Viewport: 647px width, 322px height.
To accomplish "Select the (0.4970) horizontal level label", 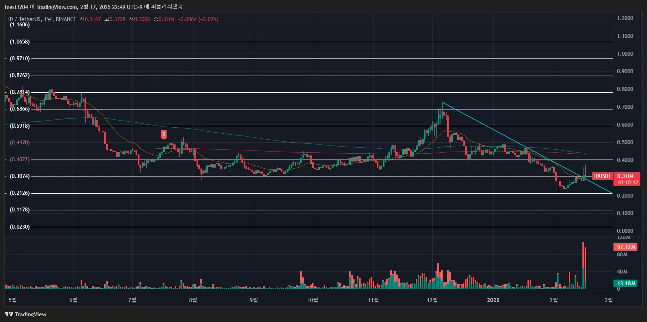I will 20,143.
